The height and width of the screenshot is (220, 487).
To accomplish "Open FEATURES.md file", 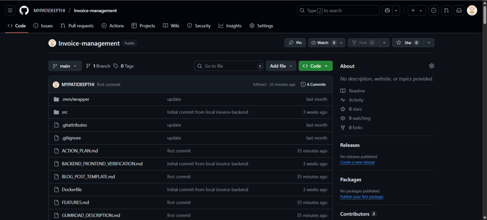I will pyautogui.click(x=76, y=202).
